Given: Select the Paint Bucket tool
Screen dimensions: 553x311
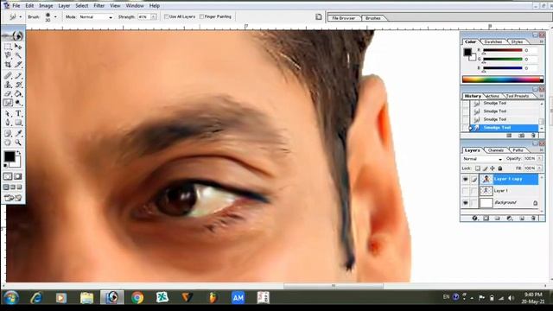Looking at the screenshot, I should coord(18,94).
